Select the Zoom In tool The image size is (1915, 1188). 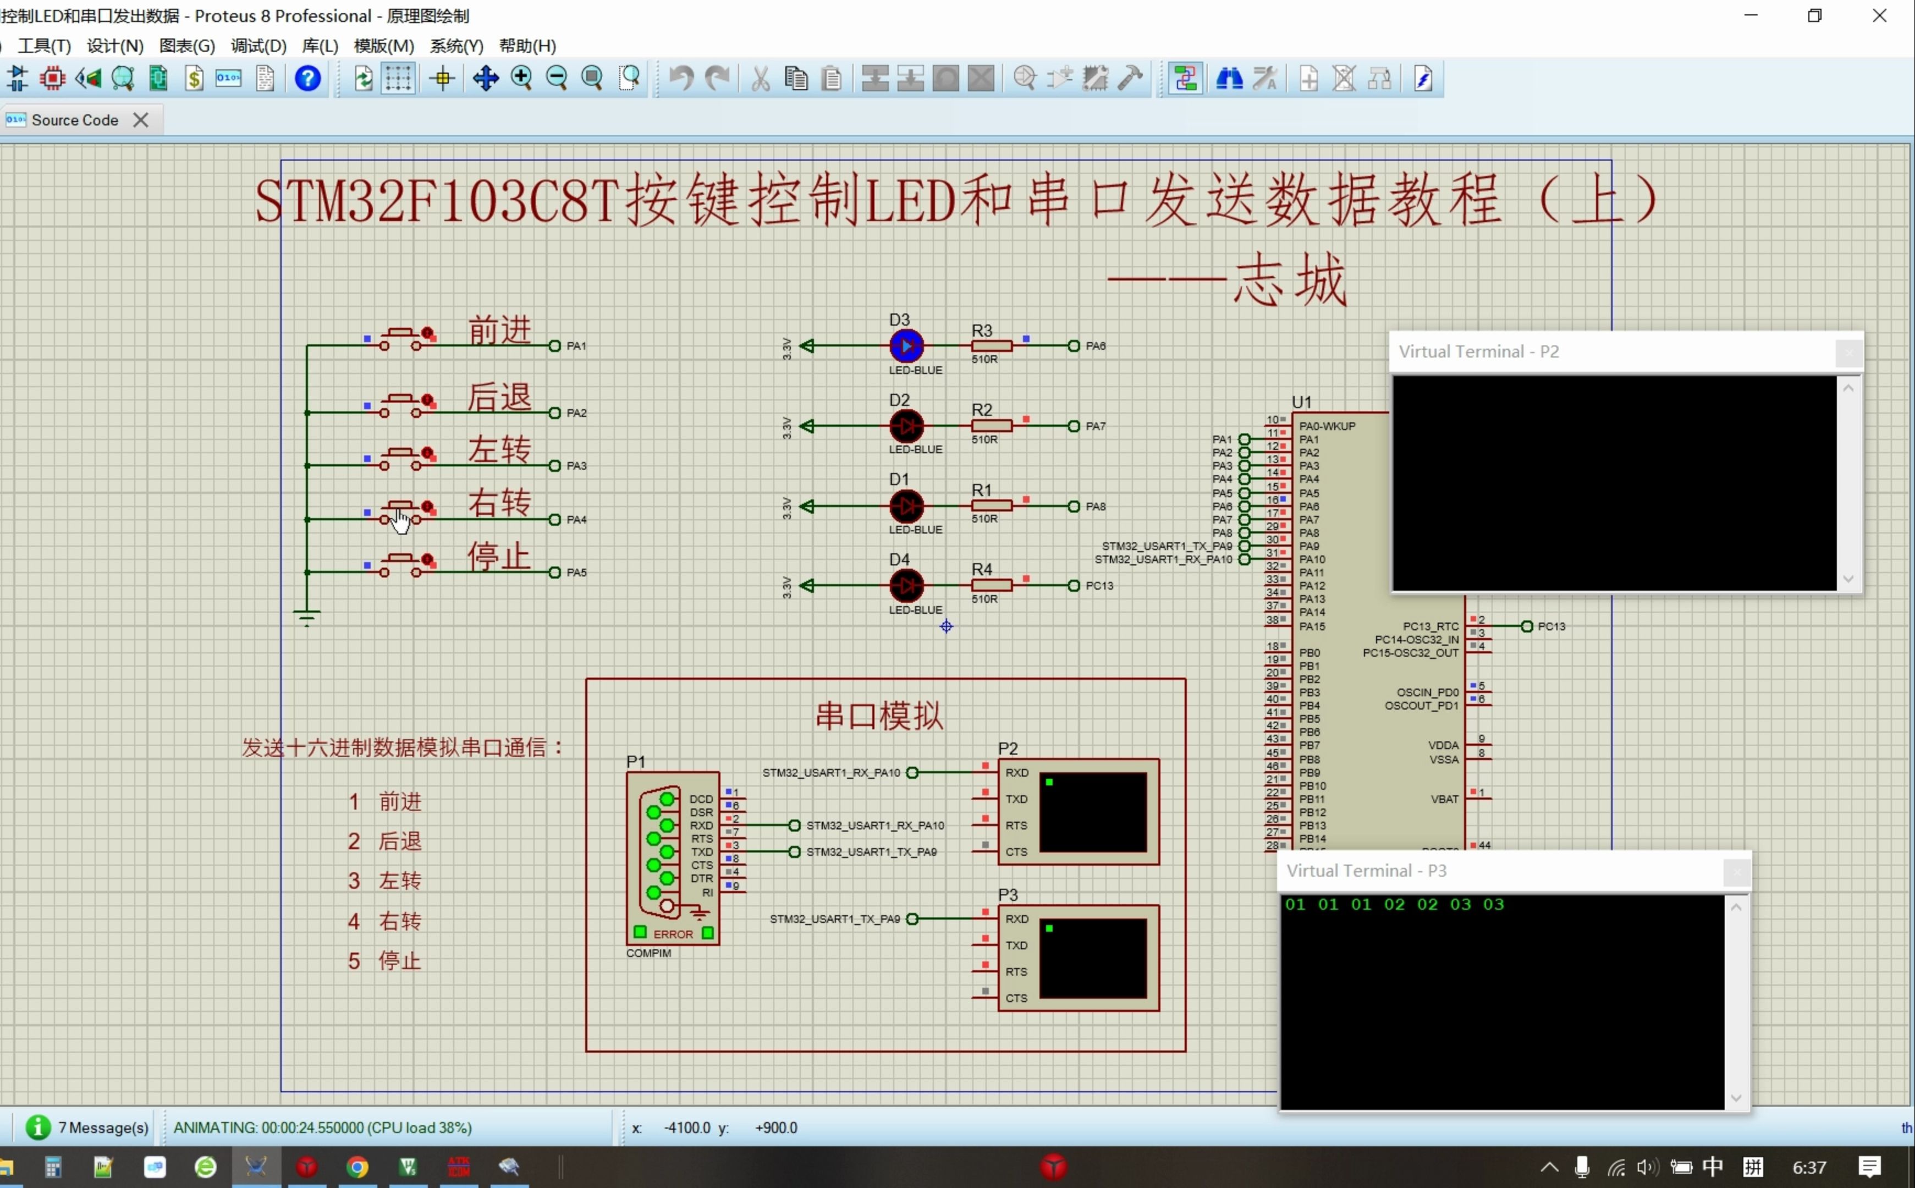521,78
